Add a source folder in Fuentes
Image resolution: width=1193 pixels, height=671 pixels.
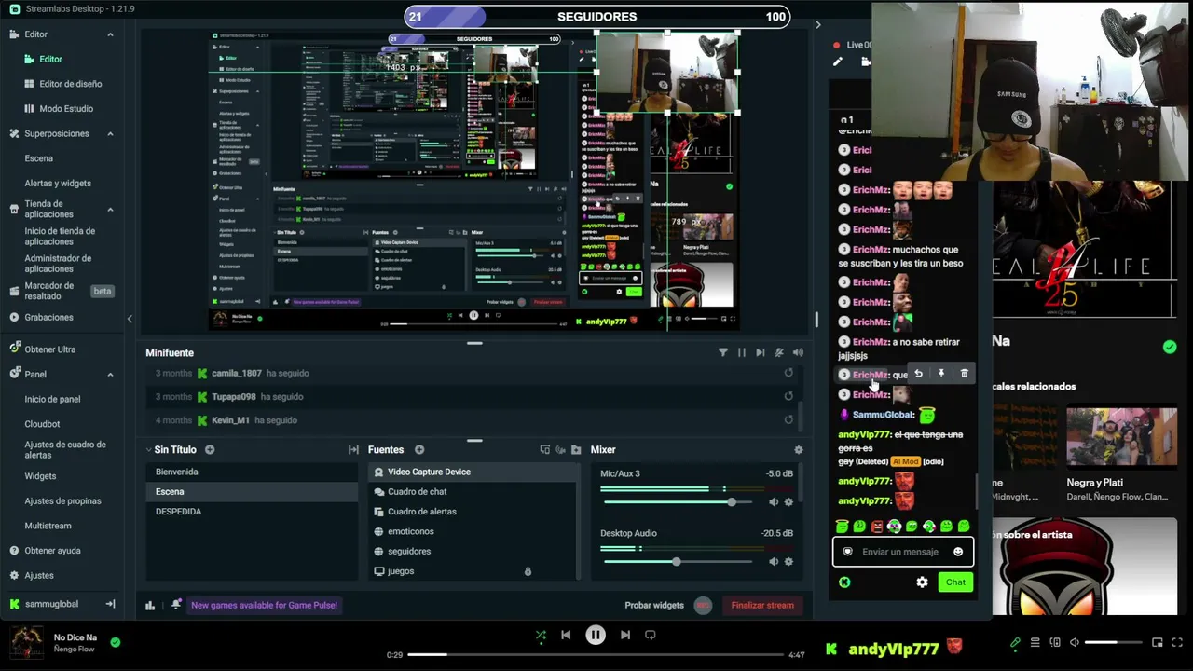[576, 450]
